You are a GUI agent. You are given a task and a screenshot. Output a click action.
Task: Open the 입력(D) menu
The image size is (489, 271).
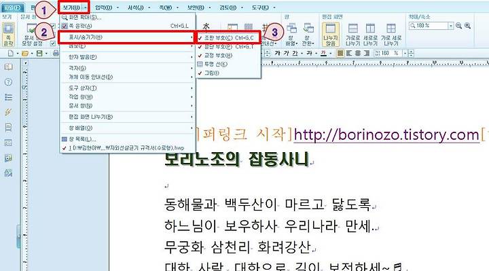[103, 7]
